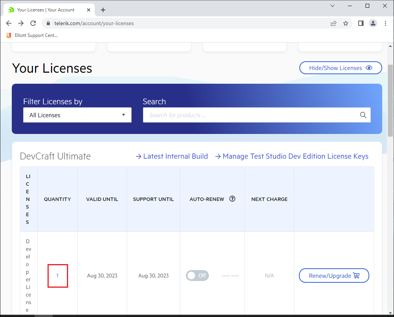The height and width of the screenshot is (317, 394).
Task: Open a new browser tab
Action: click(103, 10)
